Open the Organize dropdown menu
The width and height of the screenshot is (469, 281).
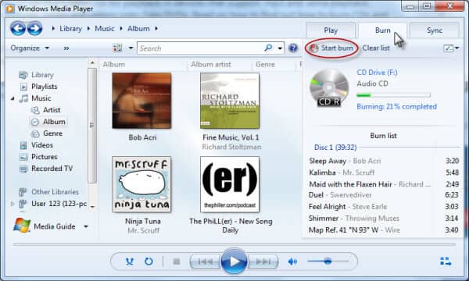[30, 48]
